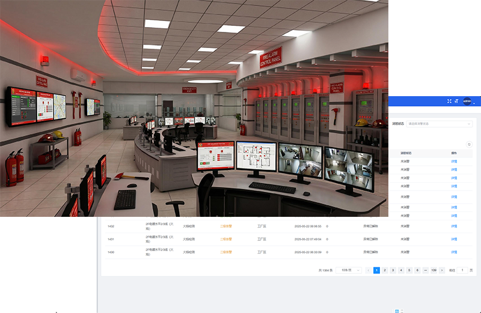Image resolution: width=481 pixels, height=313 pixels.
Task: Open 详情 for record 1431
Action: click(454, 239)
